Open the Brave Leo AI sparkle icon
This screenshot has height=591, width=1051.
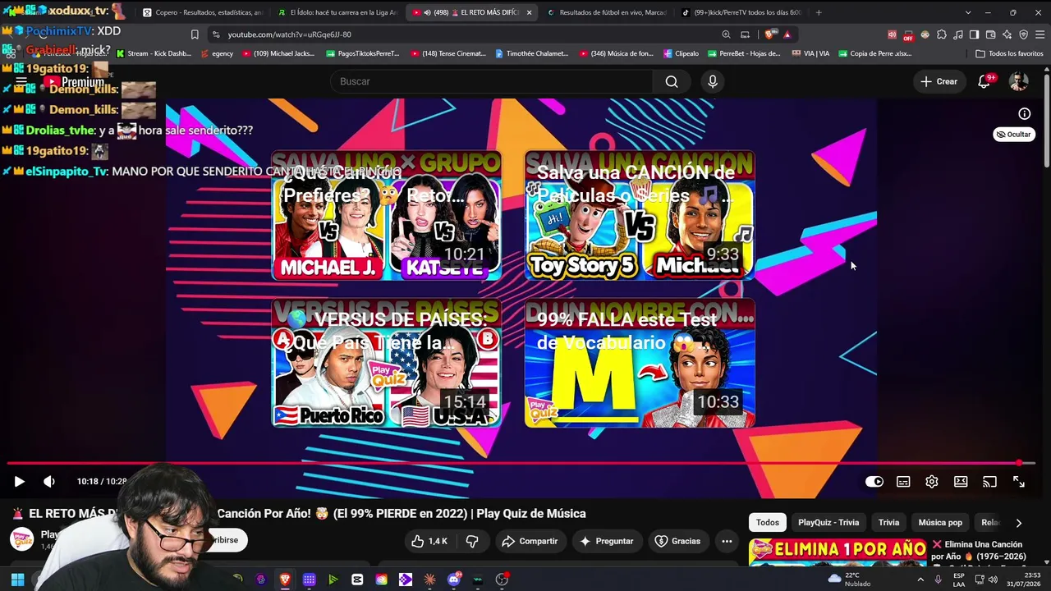point(1007,34)
